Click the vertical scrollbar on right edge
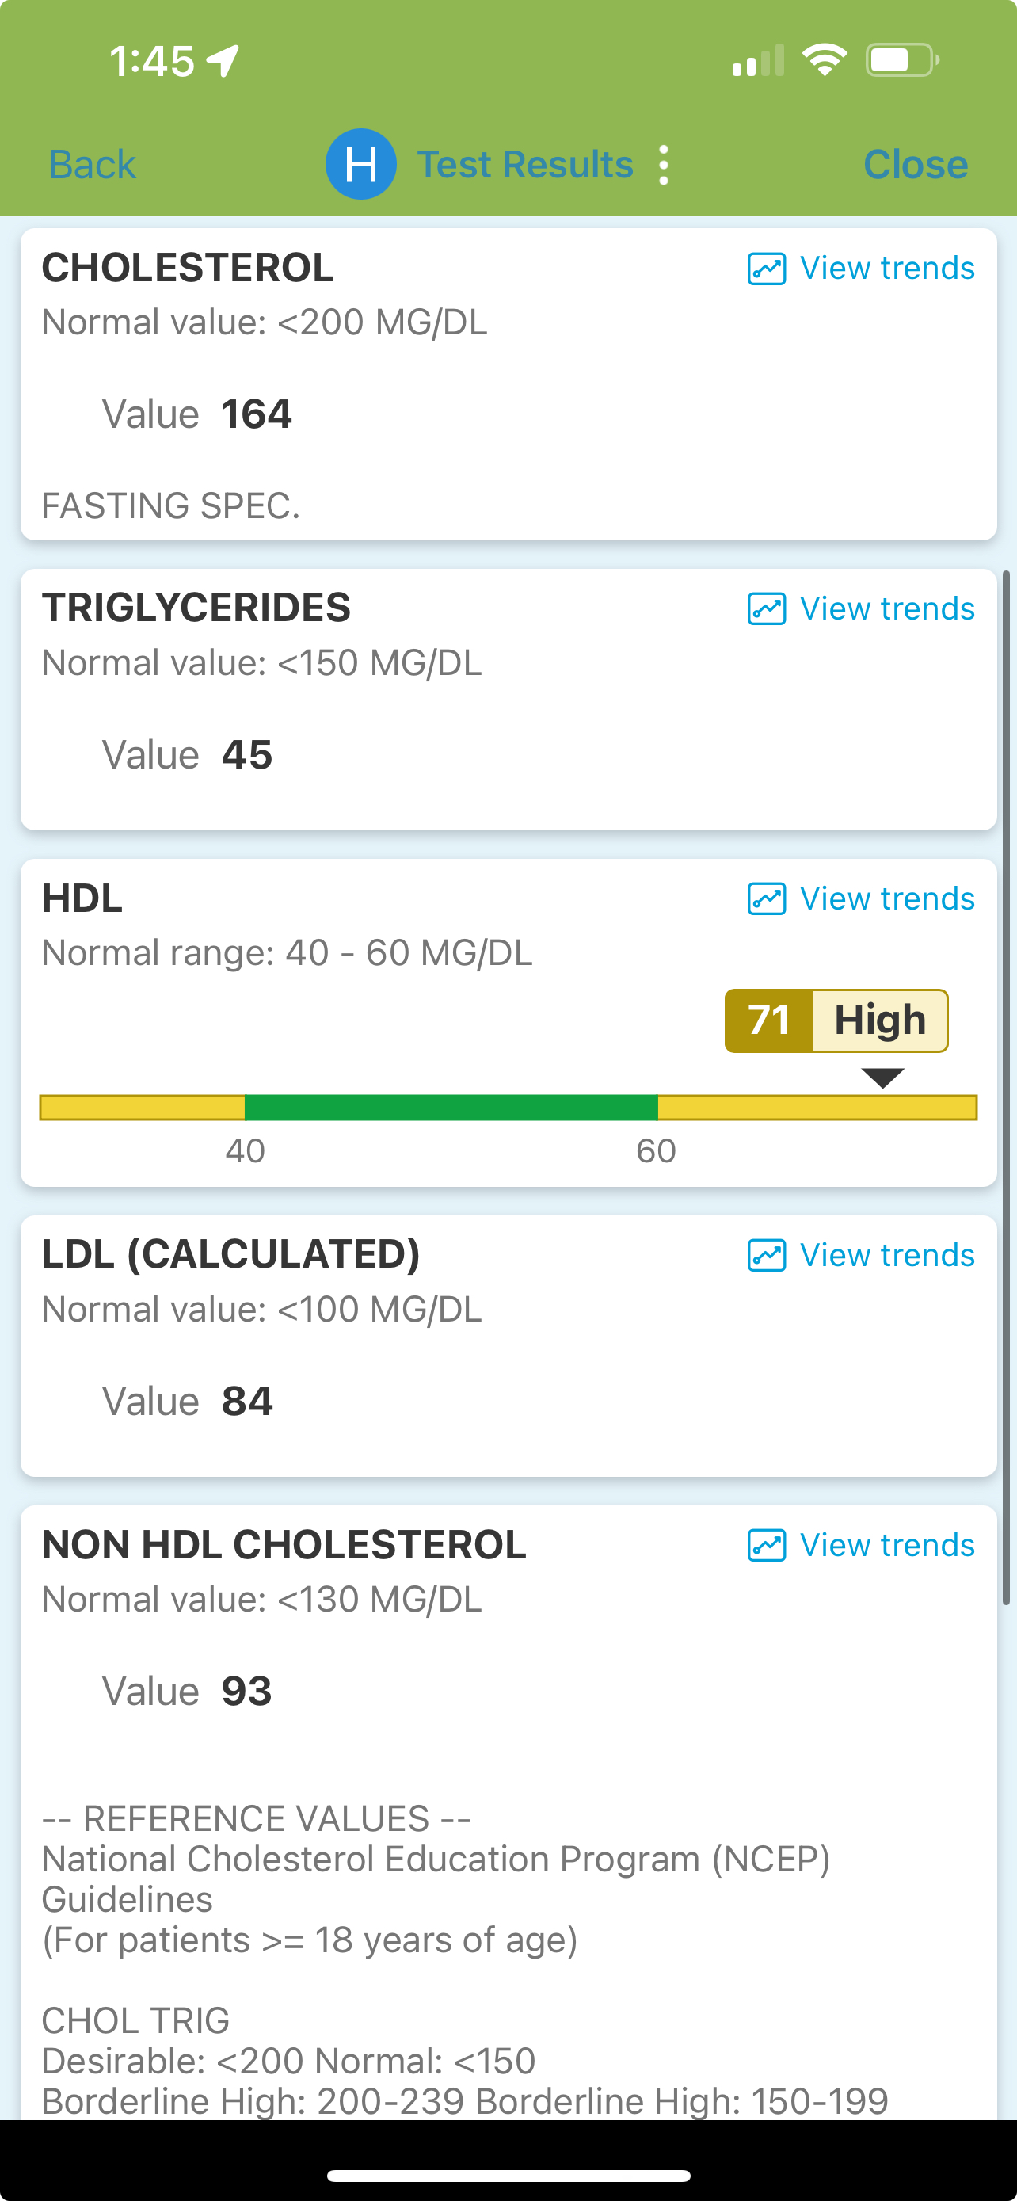Image resolution: width=1017 pixels, height=2201 pixels. click(x=1006, y=1085)
